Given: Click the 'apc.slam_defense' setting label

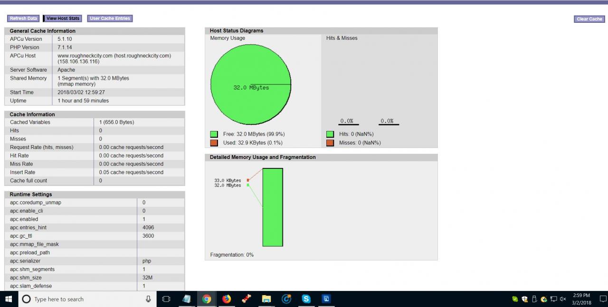Looking at the screenshot, I should 31,286.
